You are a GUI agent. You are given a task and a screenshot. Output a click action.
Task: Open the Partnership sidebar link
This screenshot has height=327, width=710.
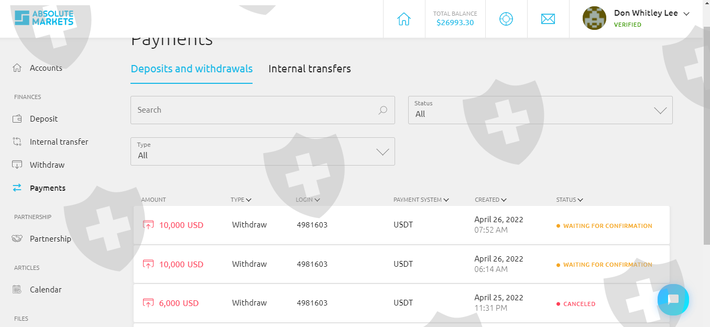click(50, 239)
